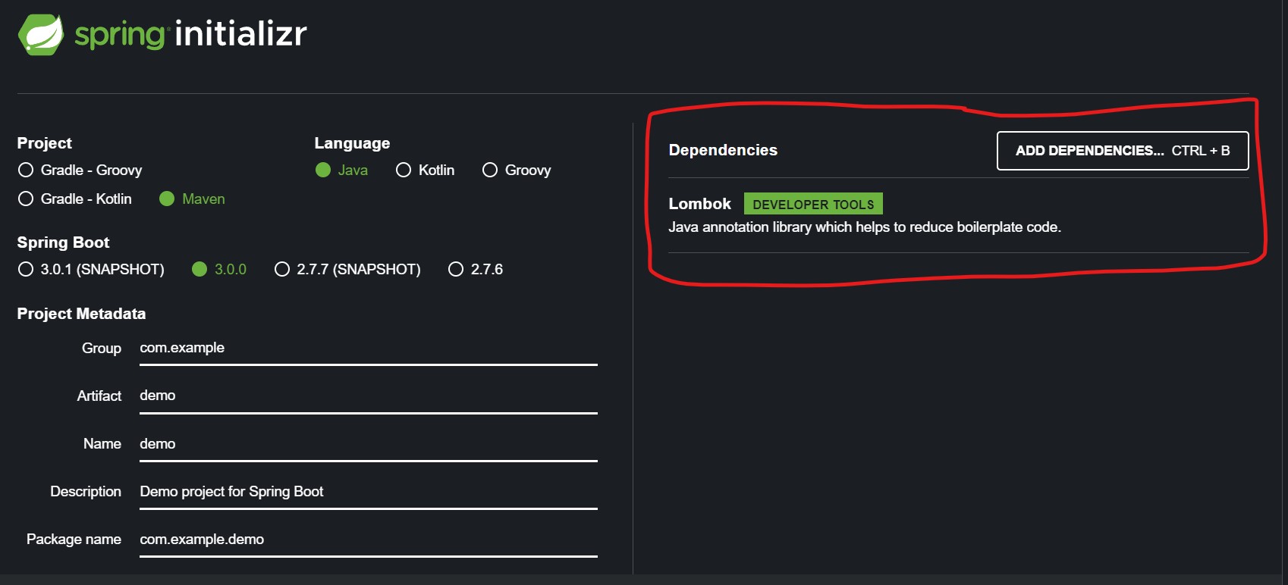Click the Dependencies heading
The image size is (1288, 585).
click(x=723, y=150)
